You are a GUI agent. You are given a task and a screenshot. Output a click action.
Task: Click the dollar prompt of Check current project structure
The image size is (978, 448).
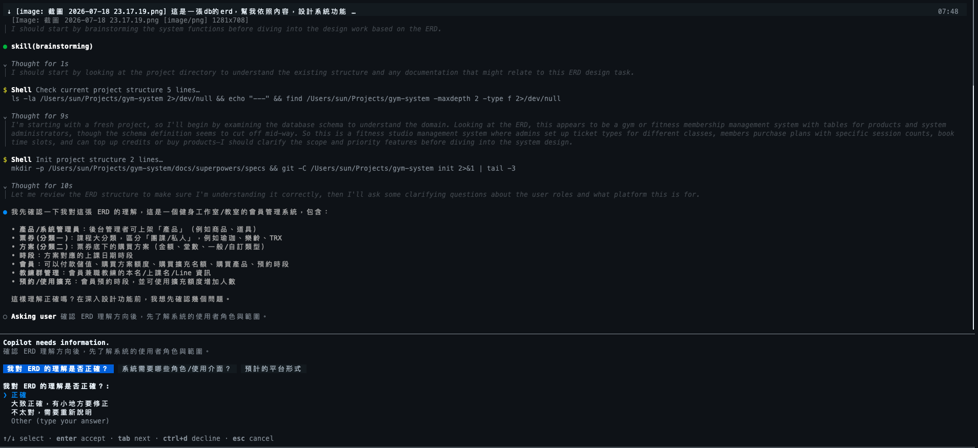[5, 90]
